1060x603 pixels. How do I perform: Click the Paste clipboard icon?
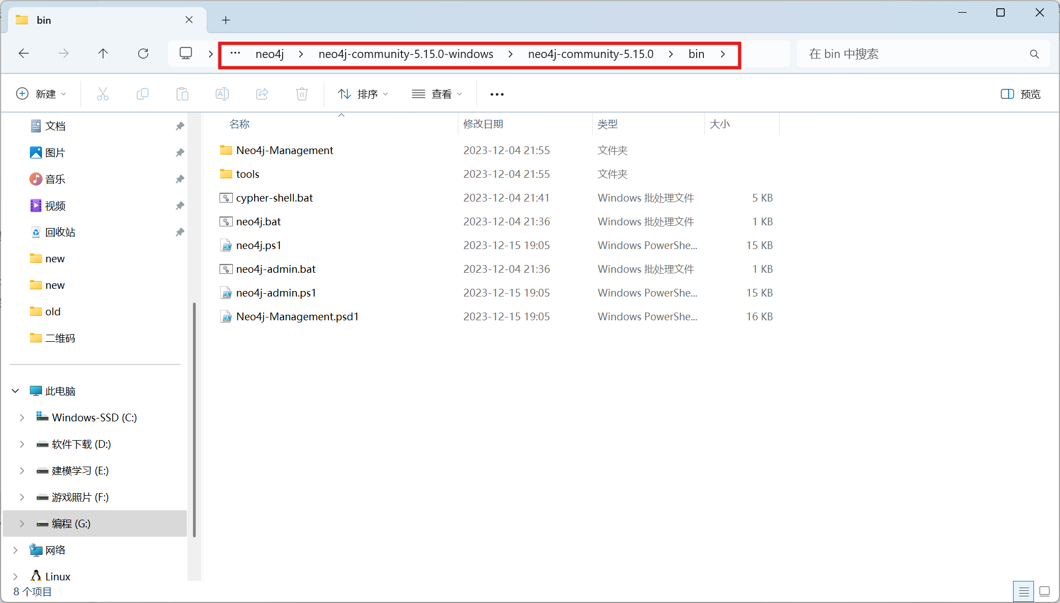[x=182, y=94]
